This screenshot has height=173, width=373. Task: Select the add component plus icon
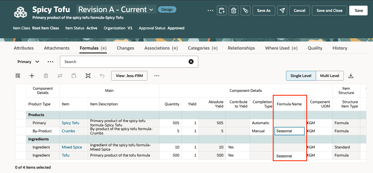[x=32, y=76]
